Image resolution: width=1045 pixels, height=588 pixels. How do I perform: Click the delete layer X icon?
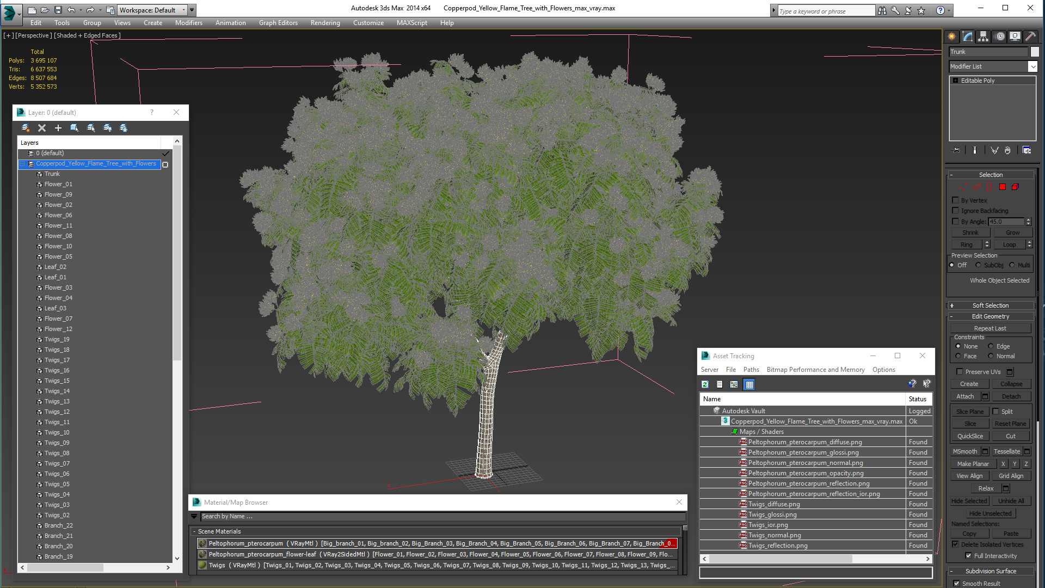[x=42, y=128]
